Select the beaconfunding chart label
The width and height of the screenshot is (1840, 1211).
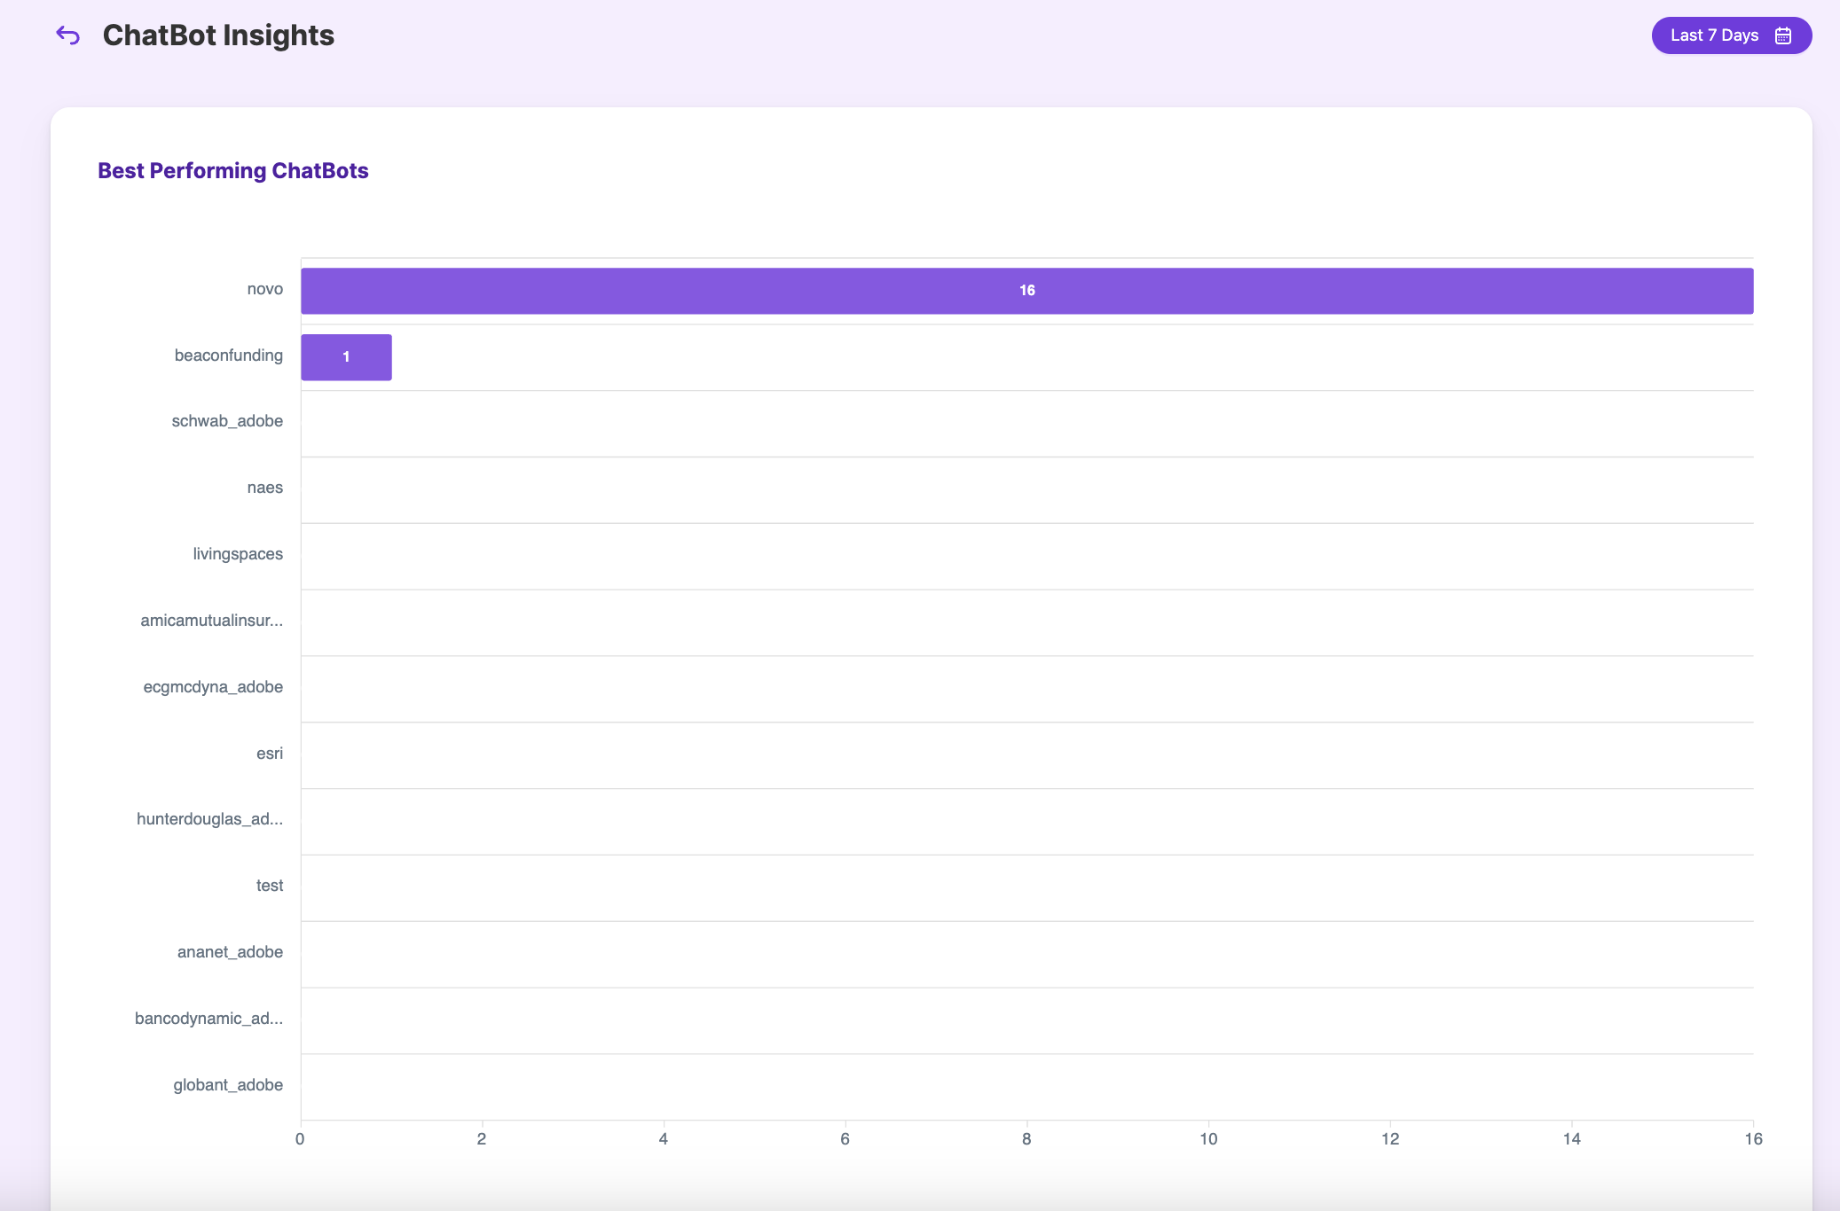pyautogui.click(x=228, y=355)
